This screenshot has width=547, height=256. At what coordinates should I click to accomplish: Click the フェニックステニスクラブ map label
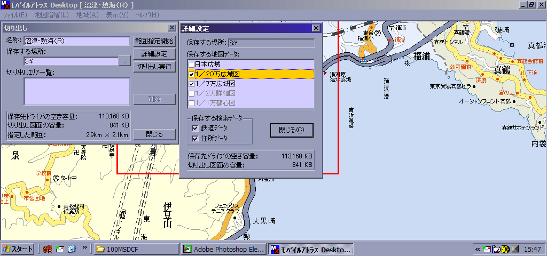click(226, 209)
